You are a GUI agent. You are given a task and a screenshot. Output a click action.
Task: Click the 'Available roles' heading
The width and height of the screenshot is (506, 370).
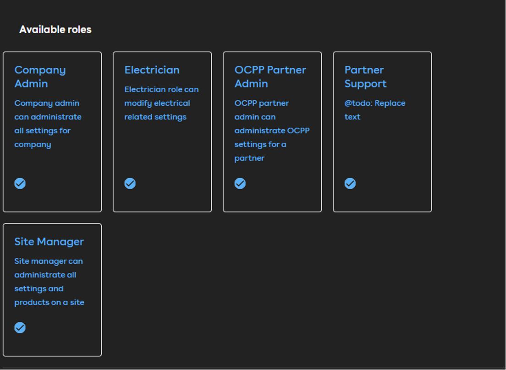pos(55,29)
